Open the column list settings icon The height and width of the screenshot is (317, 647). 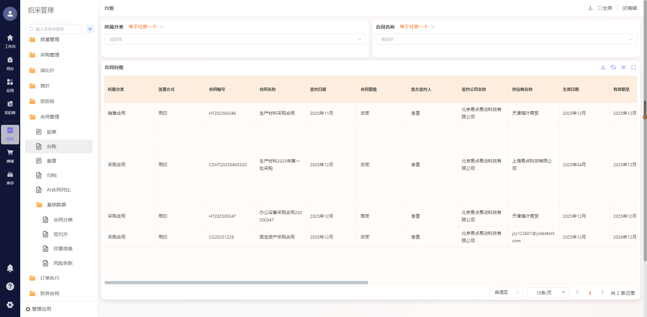[x=623, y=67]
